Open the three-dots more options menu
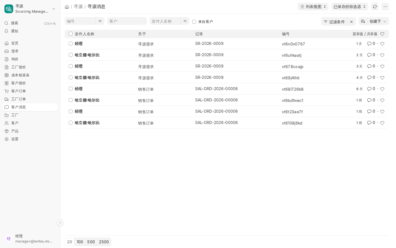396x248 pixels. [x=385, y=7]
